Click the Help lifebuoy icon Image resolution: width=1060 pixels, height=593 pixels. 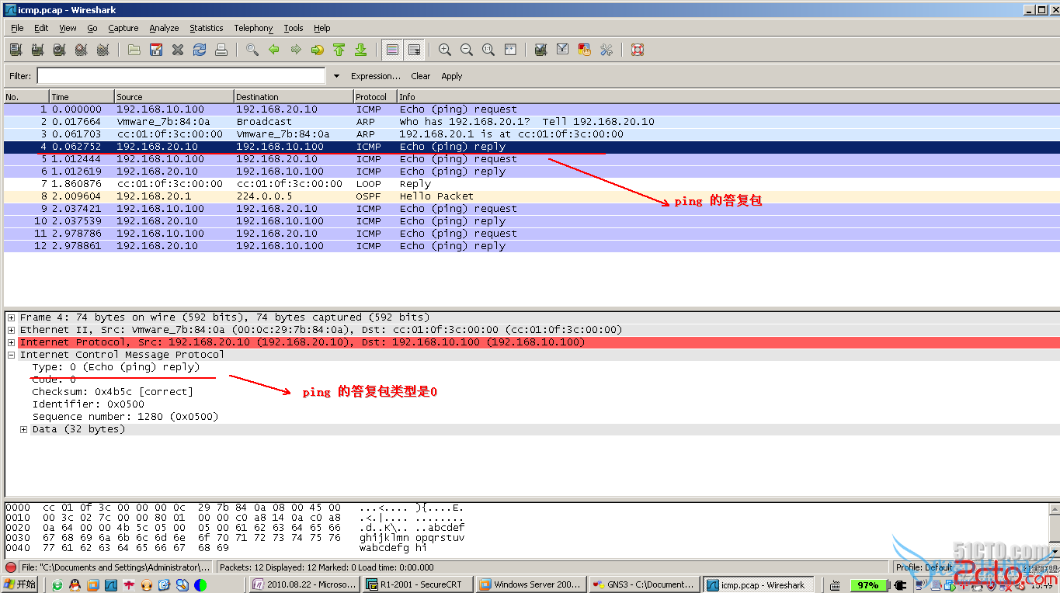[638, 50]
